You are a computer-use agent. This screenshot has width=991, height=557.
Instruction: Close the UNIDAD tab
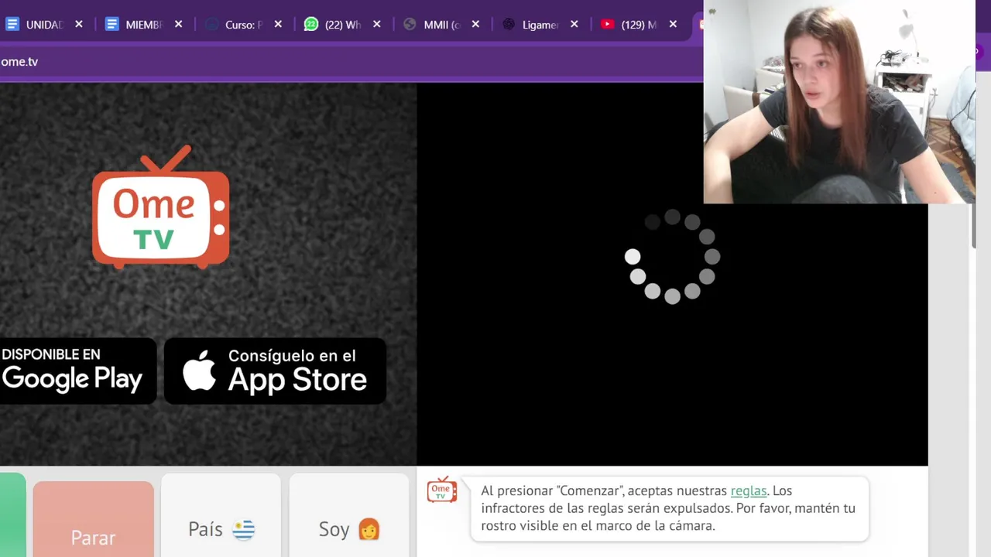pyautogui.click(x=79, y=24)
